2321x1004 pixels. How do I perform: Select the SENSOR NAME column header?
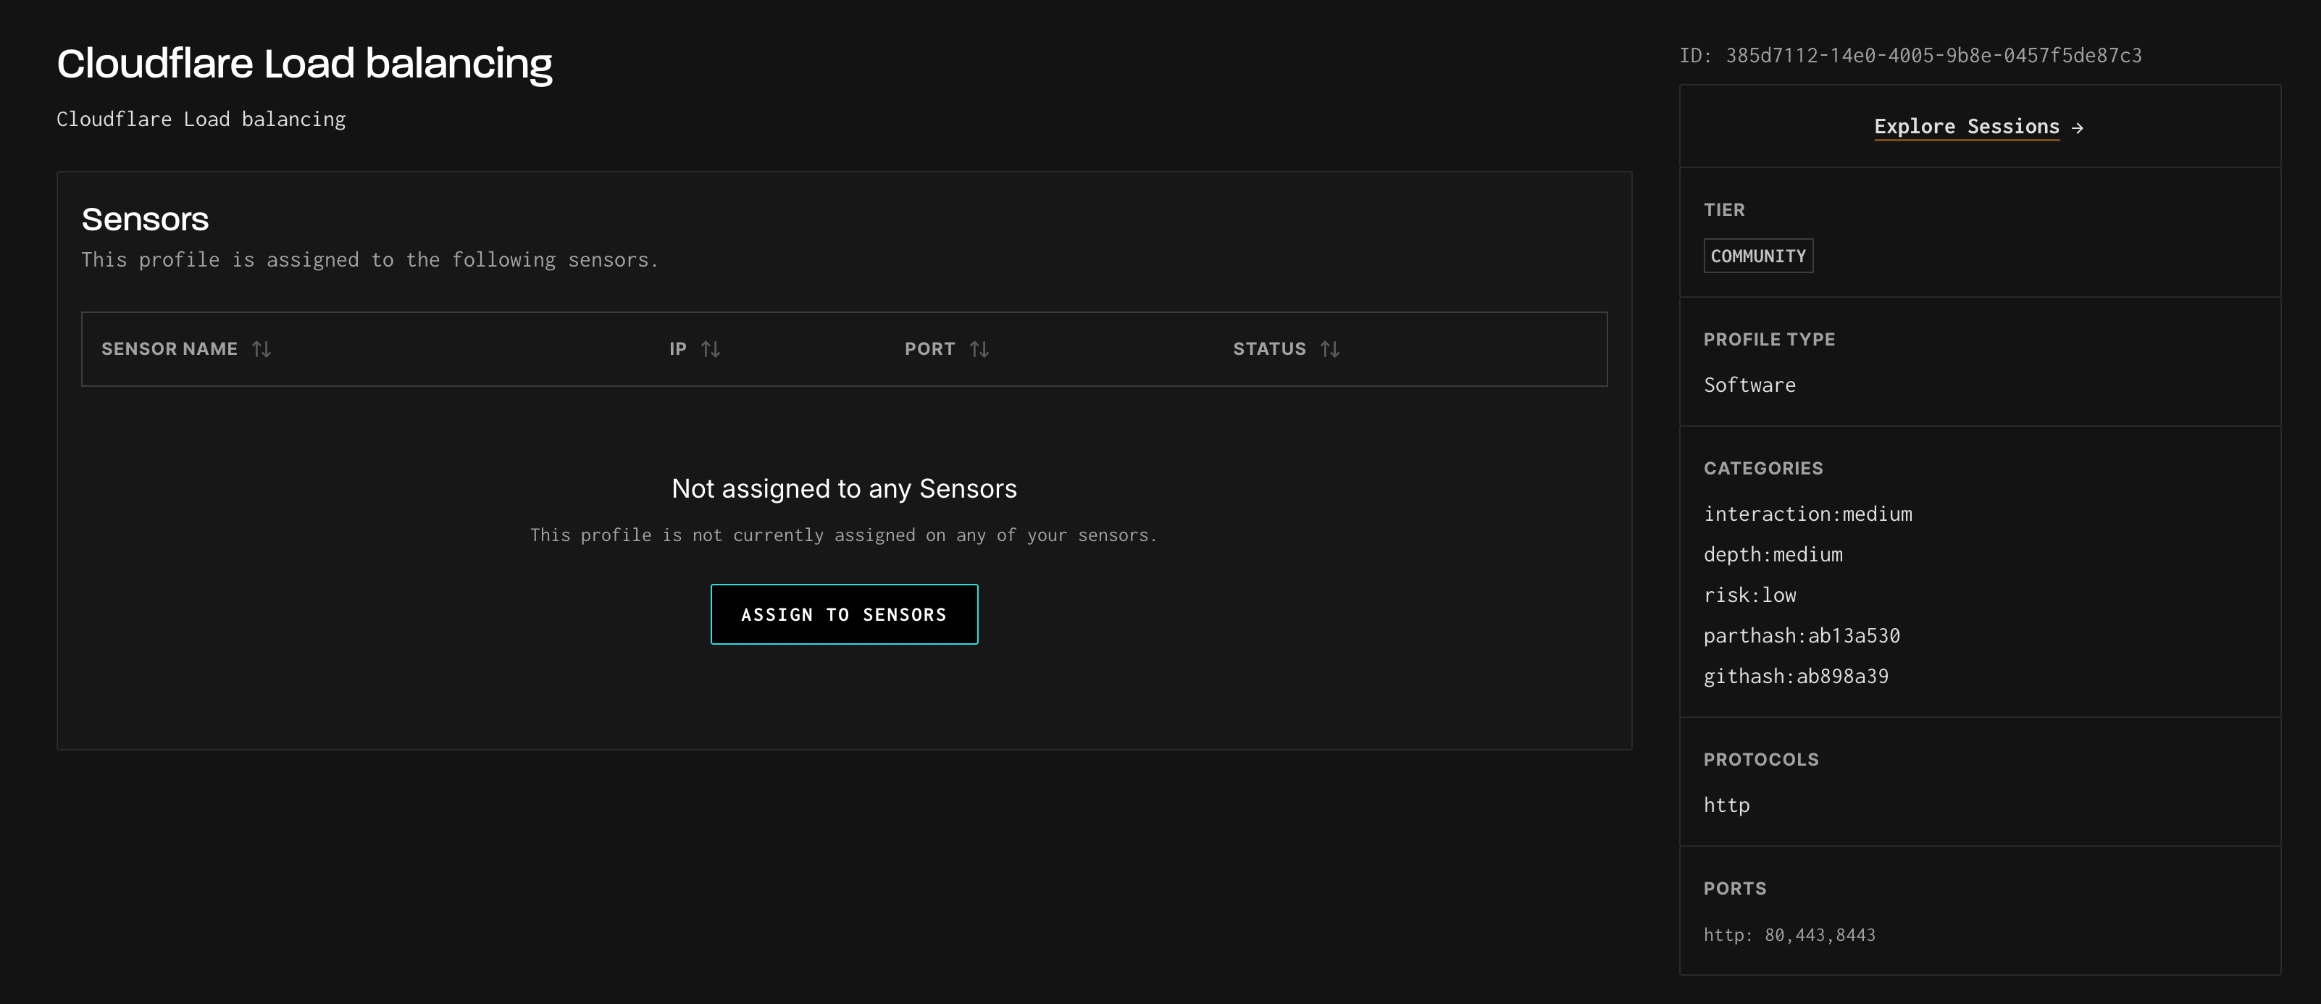(x=170, y=348)
